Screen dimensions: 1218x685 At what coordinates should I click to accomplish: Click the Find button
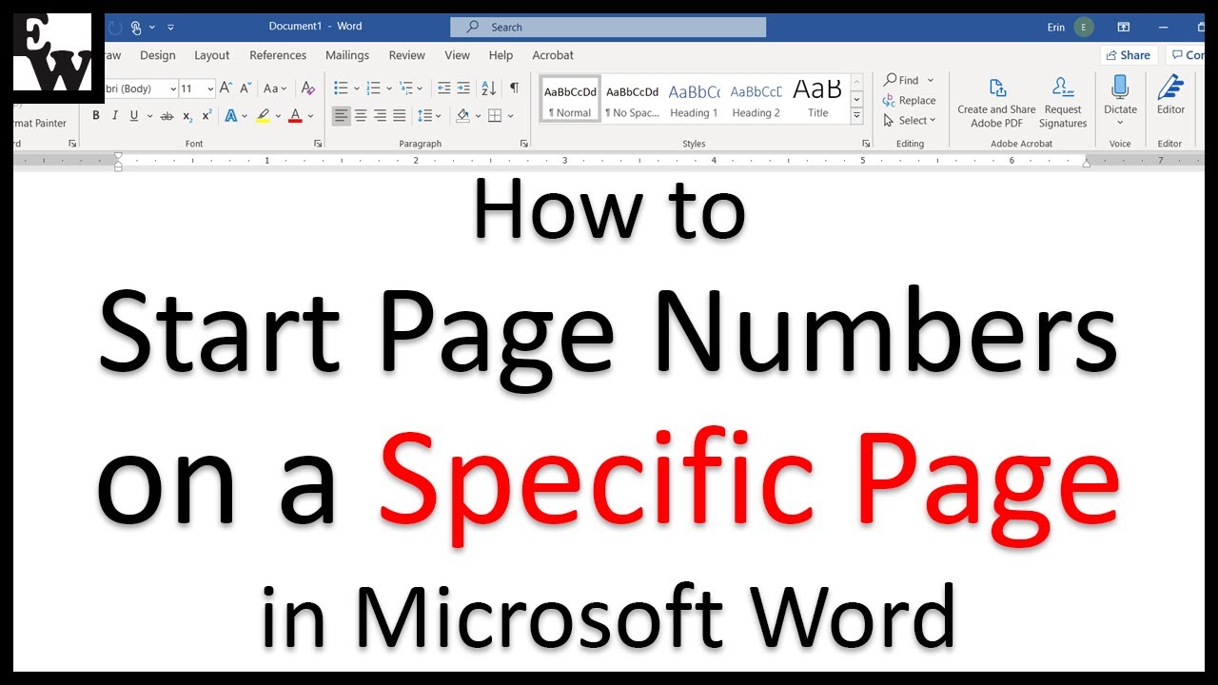[x=902, y=81]
